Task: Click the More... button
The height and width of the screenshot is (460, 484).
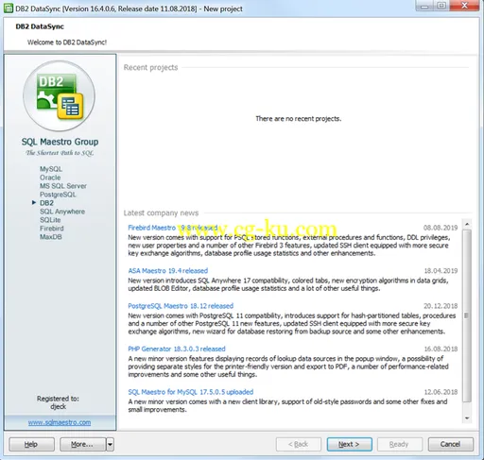Action: click(82, 444)
